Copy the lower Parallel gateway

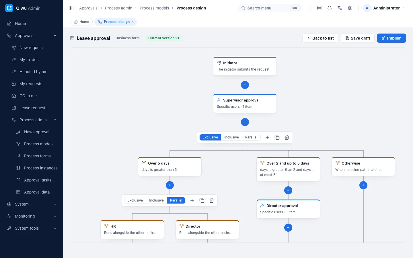202,200
